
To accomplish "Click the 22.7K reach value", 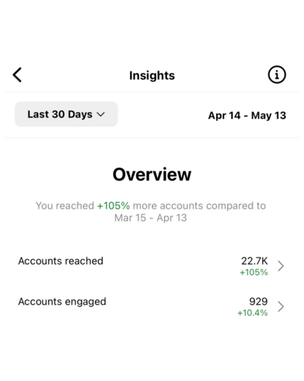I will [x=255, y=261].
